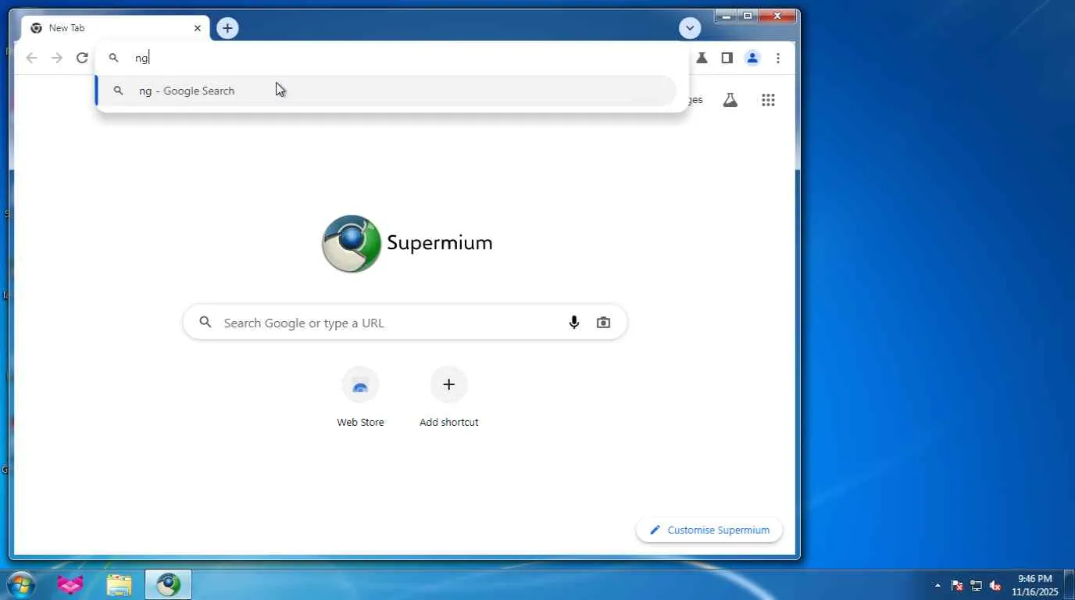Maximize the Supermium window
The height and width of the screenshot is (600, 1075).
pos(748,16)
